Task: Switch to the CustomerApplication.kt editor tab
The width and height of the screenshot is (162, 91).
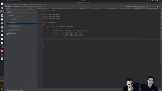Action: pyautogui.click(x=126, y=8)
